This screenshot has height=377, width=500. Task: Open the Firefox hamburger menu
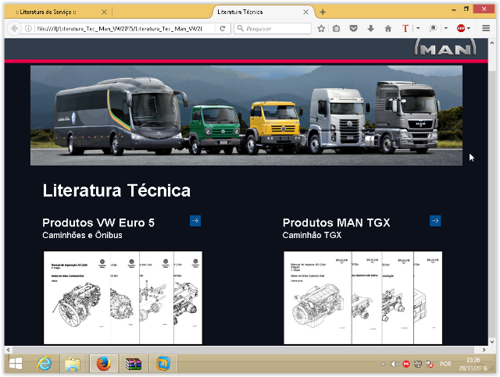pyautogui.click(x=486, y=28)
